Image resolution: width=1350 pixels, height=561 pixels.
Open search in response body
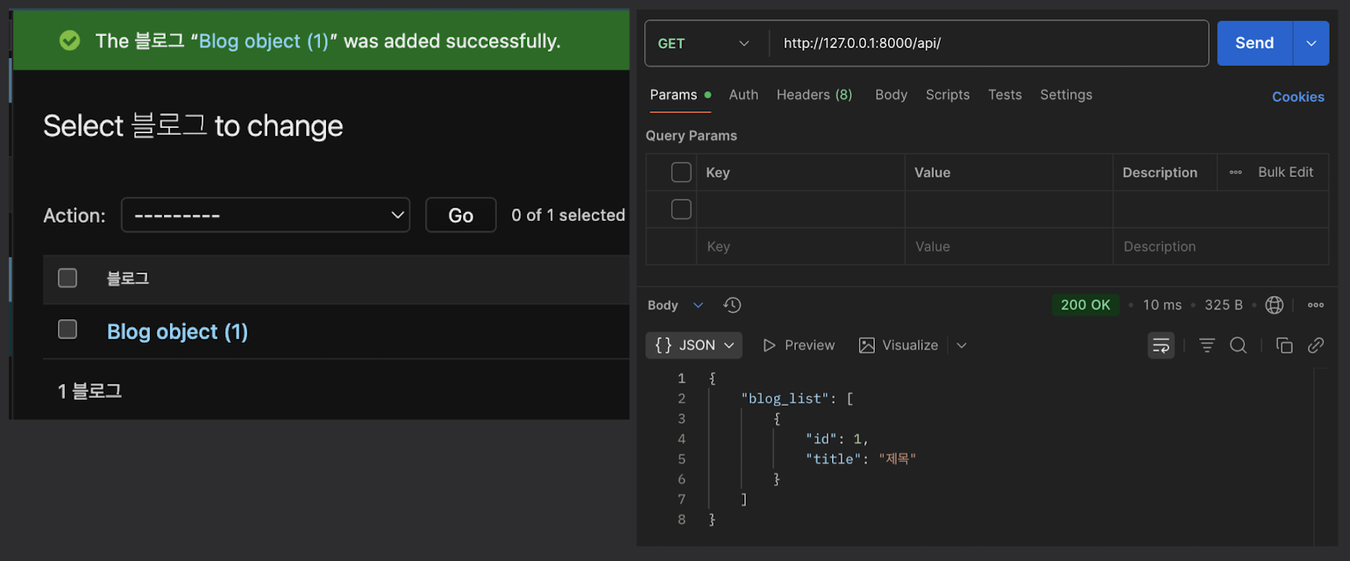pyautogui.click(x=1238, y=345)
